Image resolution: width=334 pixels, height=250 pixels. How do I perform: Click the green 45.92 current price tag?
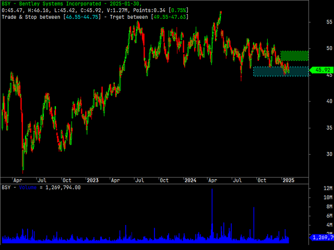pyautogui.click(x=321, y=70)
